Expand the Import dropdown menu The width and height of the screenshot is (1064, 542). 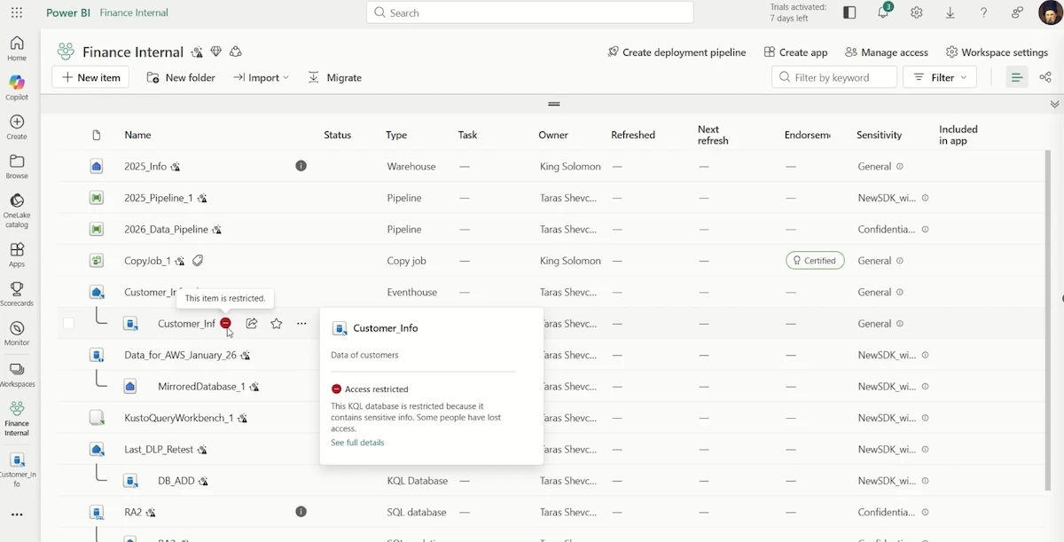pyautogui.click(x=262, y=77)
